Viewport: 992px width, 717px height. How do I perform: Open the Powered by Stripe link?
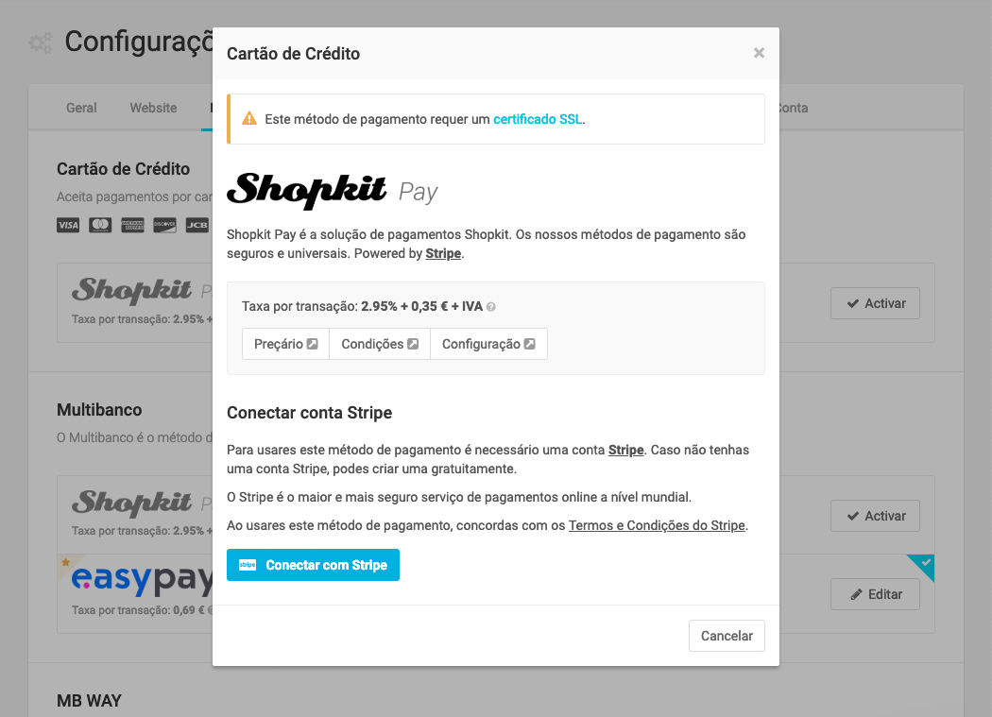[443, 254]
